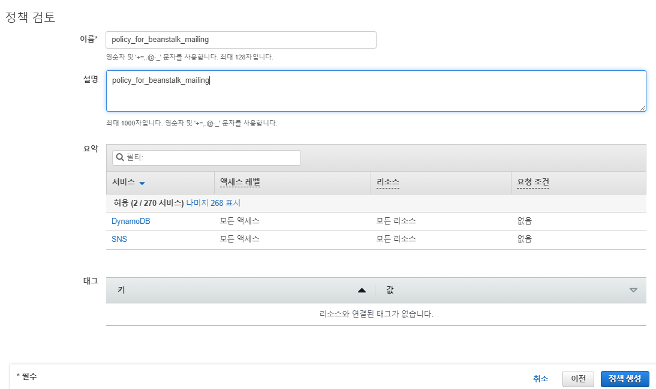Click 모든 리소스 in SNS row
The height and width of the screenshot is (389, 656).
(x=396, y=239)
